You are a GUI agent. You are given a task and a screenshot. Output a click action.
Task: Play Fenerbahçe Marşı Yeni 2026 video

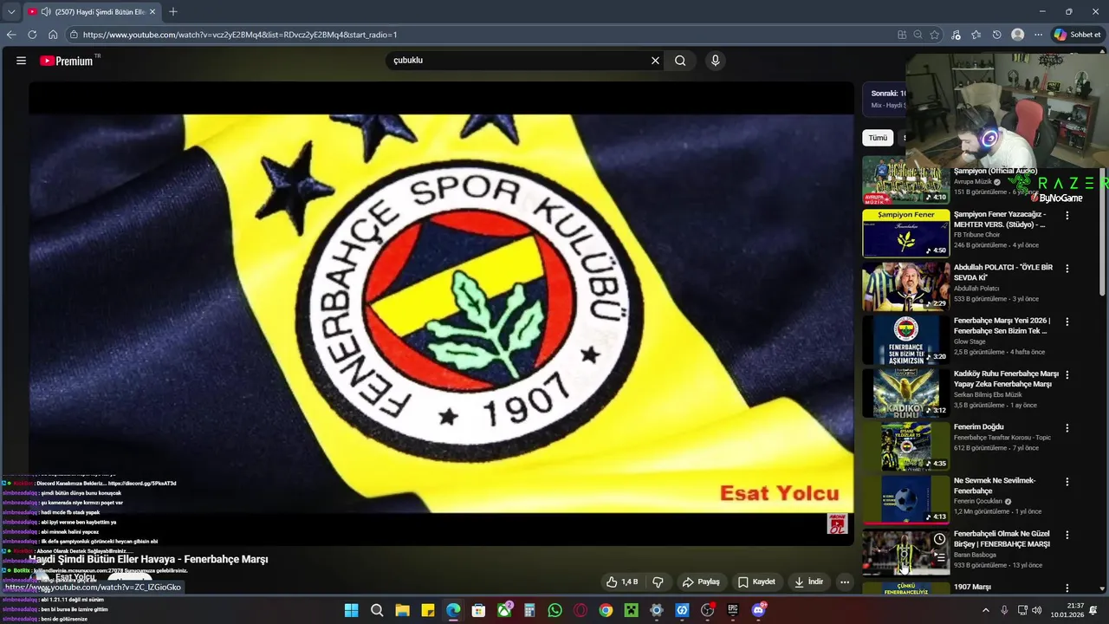click(905, 340)
